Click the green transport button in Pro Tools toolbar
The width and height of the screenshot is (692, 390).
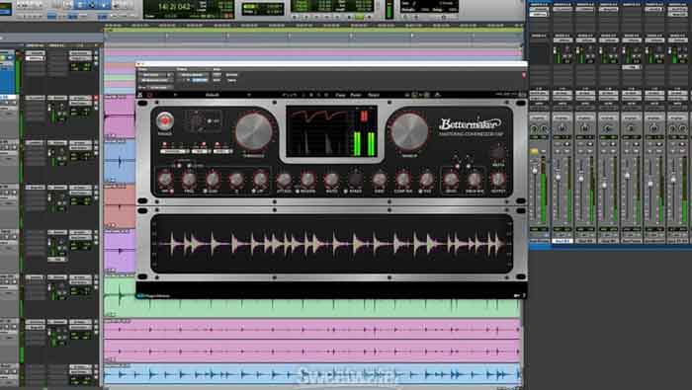(359, 17)
